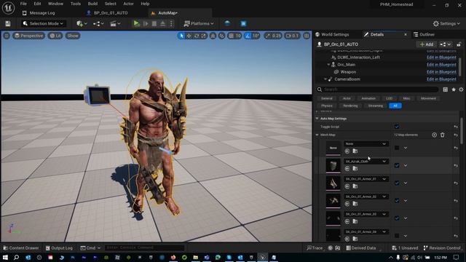The image size is (466, 262).
Task: Open the surface snapping icon menu
Action: 221,36
